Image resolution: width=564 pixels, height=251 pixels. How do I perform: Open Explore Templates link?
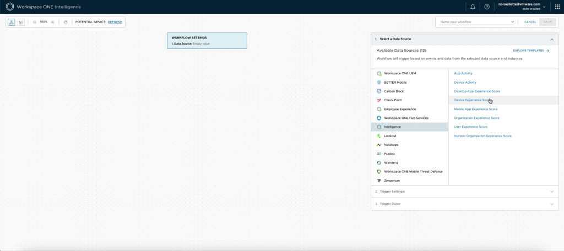[531, 51]
